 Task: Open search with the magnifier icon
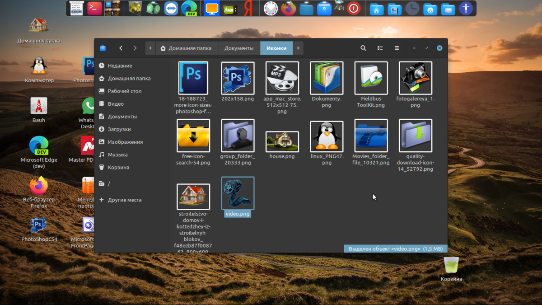point(363,48)
